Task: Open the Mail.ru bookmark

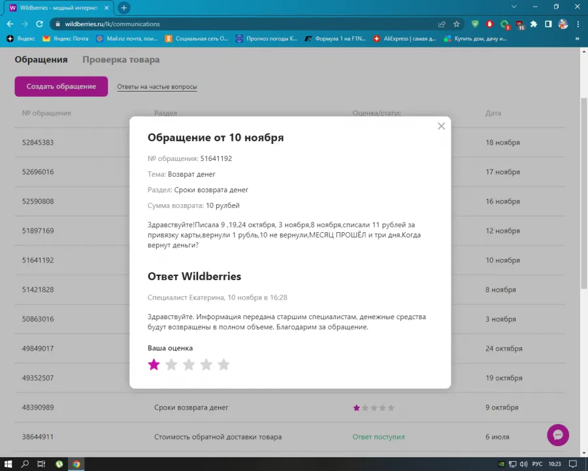Action: pyautogui.click(x=127, y=39)
